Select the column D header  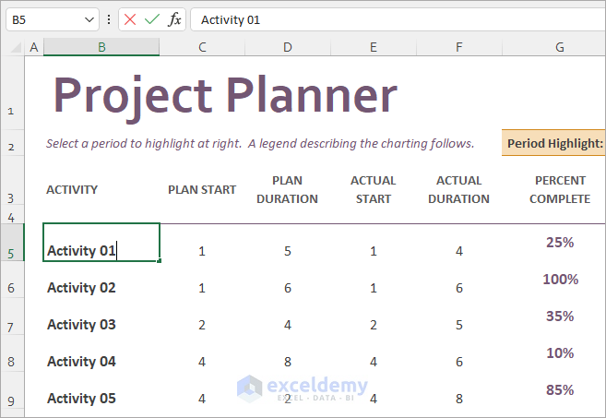click(x=288, y=47)
